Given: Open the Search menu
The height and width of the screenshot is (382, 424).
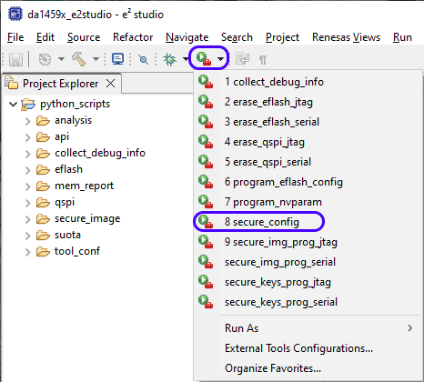Looking at the screenshot, I should click(237, 37).
